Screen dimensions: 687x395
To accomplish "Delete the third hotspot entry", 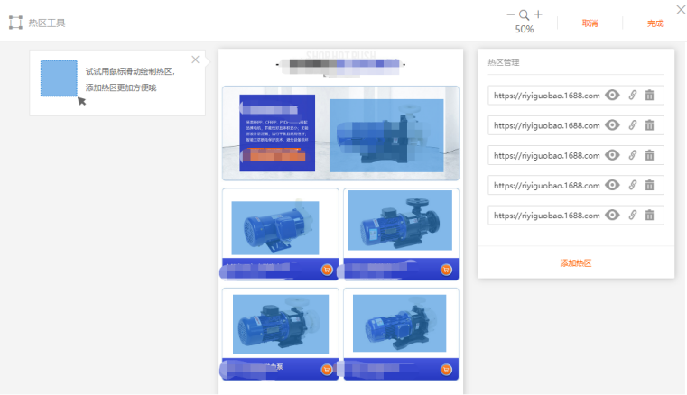I will click(x=649, y=155).
